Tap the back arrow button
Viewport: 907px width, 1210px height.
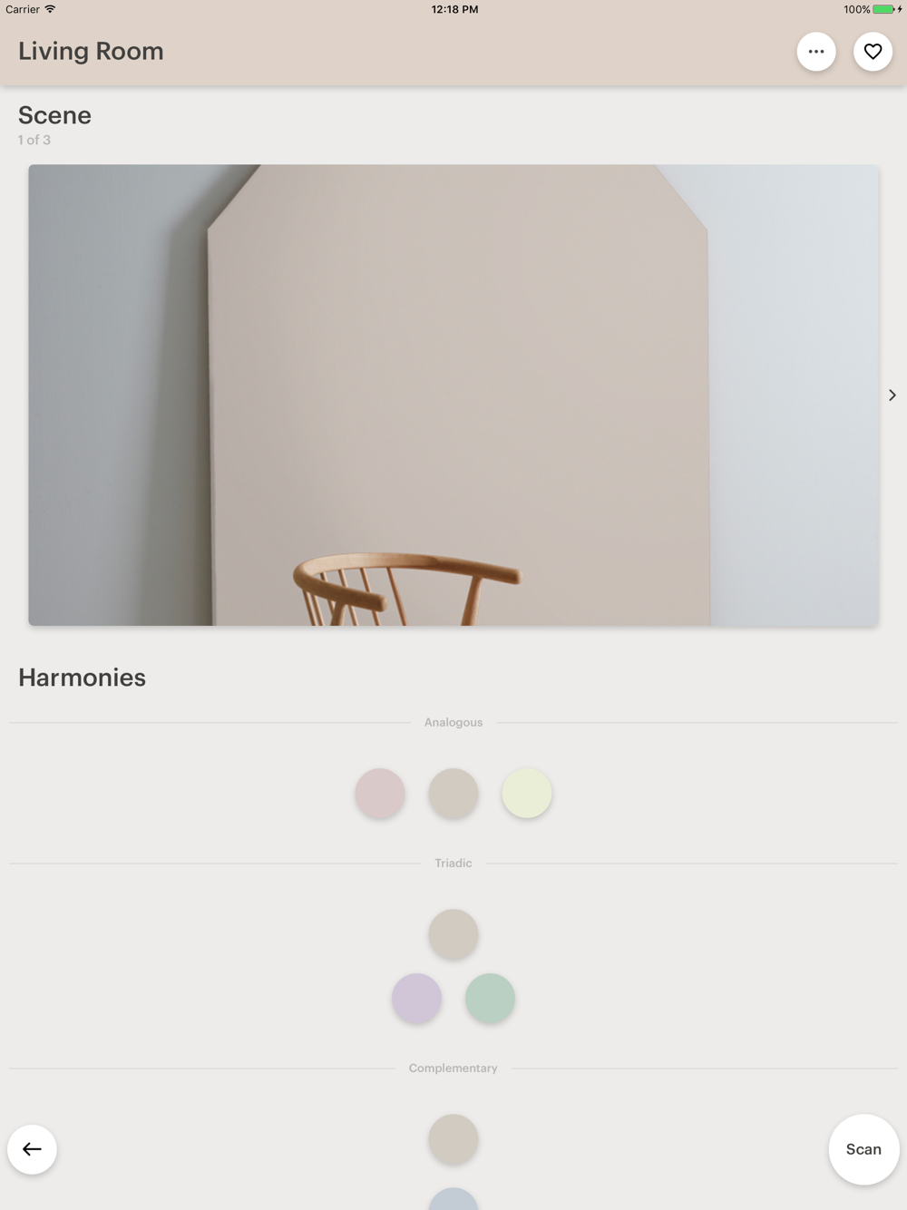tap(32, 1149)
